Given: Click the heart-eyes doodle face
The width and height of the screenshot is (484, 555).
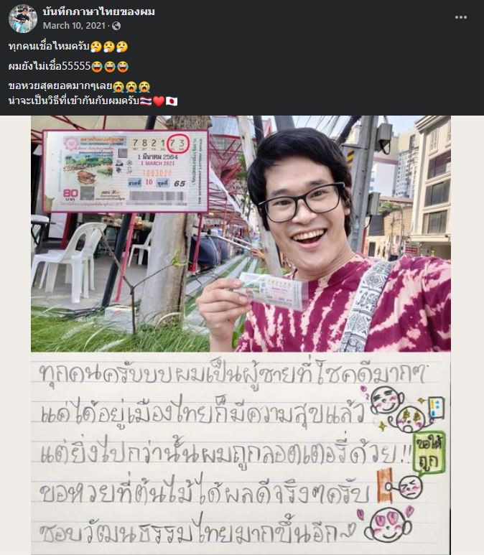Looking at the screenshot, I should tap(388, 525).
